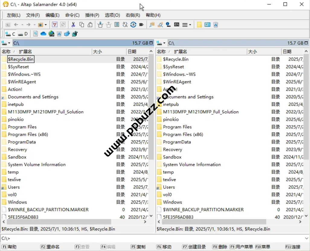This screenshot has height=251, width=310.
Task: Sort left panel by 大小 column
Action: pos(109,52)
